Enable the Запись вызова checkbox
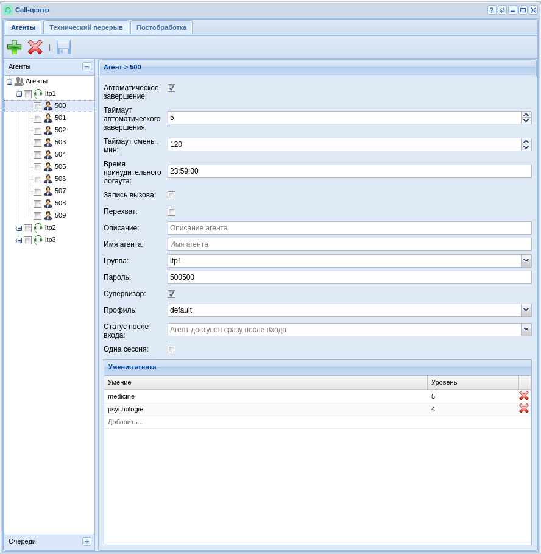The width and height of the screenshot is (541, 554). tap(171, 195)
